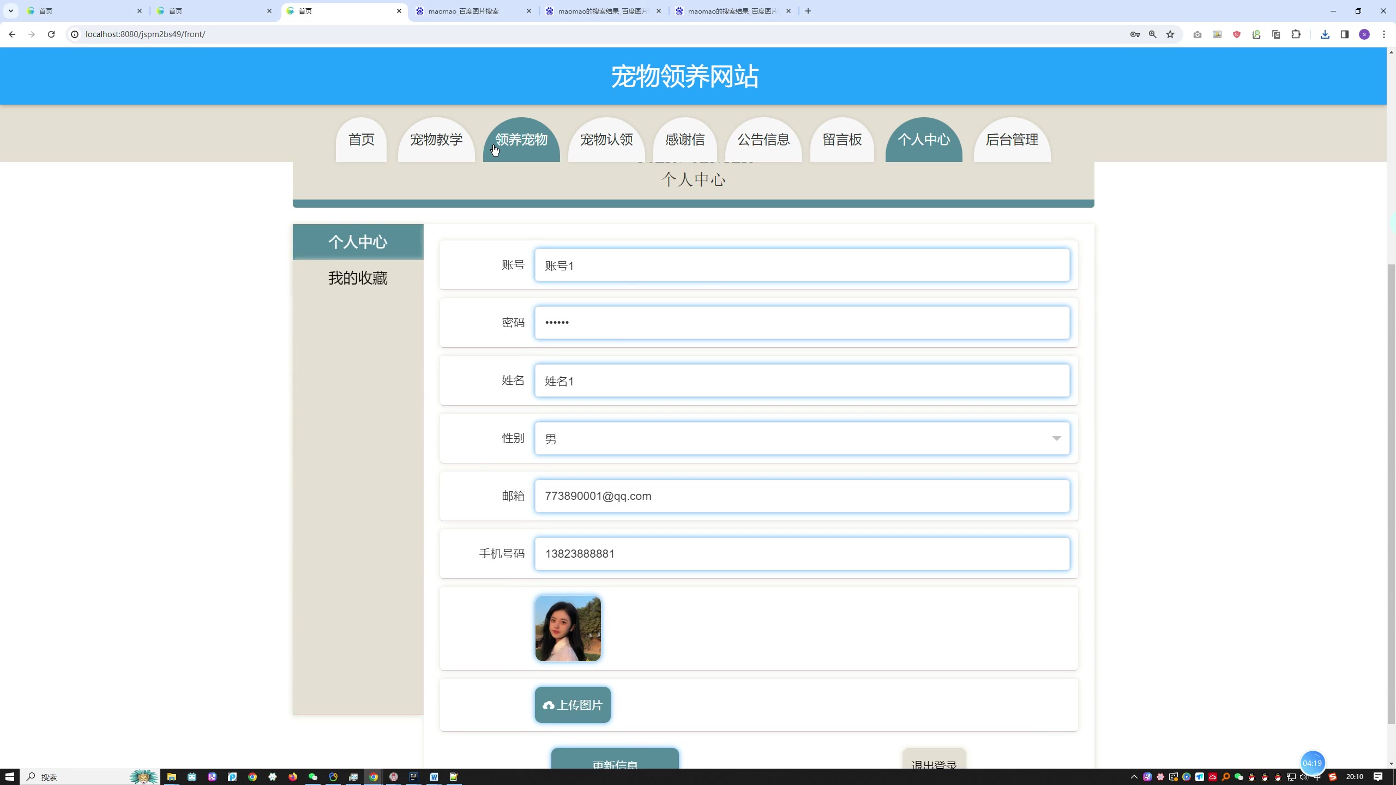
Task: Click the 上传图片 button
Action: [573, 704]
